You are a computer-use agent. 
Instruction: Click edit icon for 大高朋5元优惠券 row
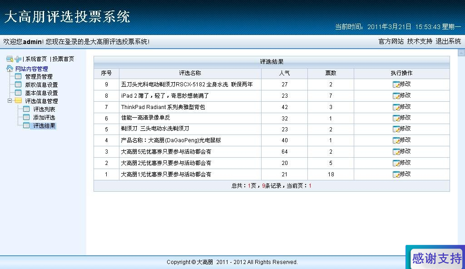coord(396,152)
